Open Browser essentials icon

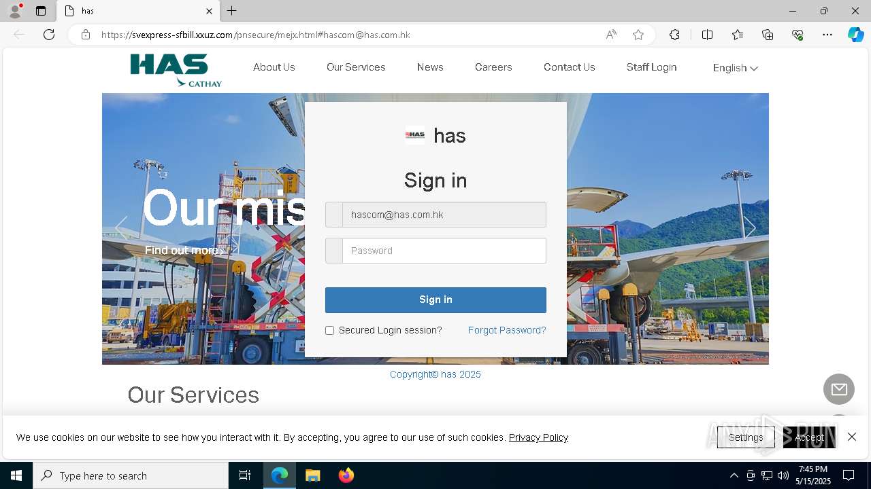(x=798, y=35)
